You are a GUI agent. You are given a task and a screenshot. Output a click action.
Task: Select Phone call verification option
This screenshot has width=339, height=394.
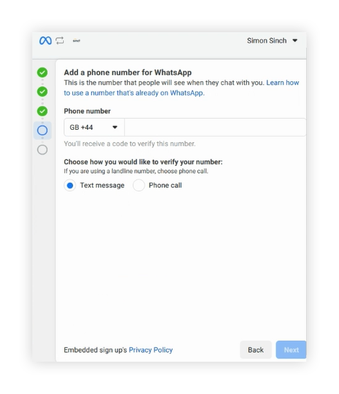click(x=139, y=185)
